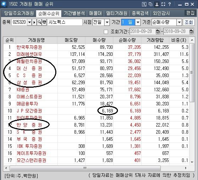Sort by 거래량합 column header
198x180 pixels.
coord(155,40)
